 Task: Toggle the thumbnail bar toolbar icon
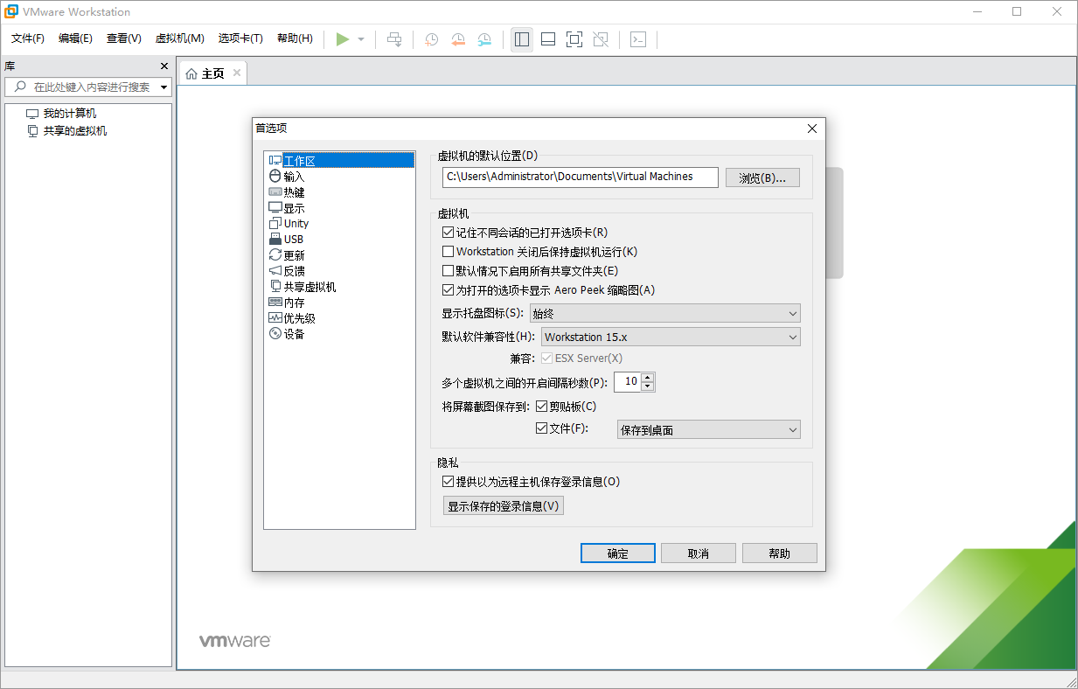(x=547, y=38)
